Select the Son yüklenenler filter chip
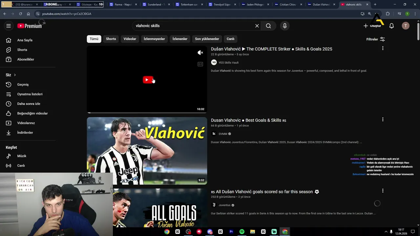The height and width of the screenshot is (236, 420). [x=207, y=39]
